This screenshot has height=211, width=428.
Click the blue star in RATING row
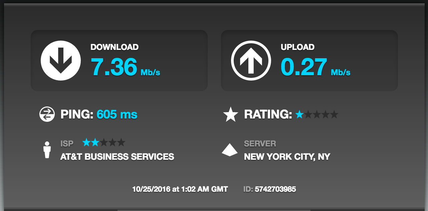[x=299, y=114]
